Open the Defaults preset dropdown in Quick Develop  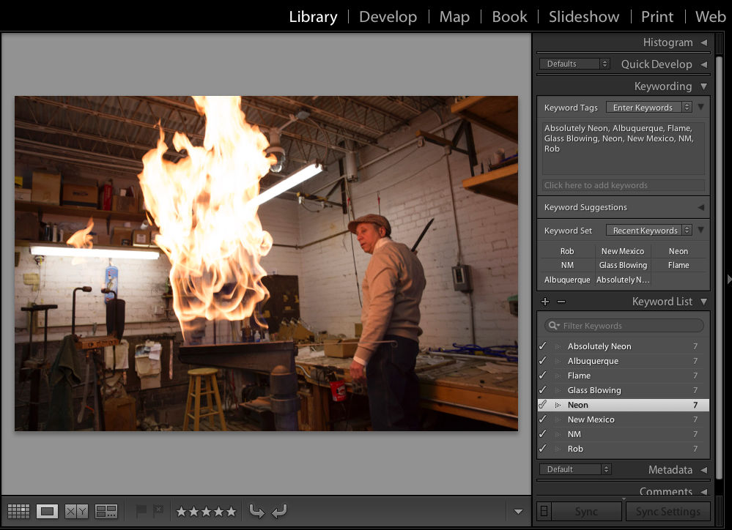tap(574, 63)
